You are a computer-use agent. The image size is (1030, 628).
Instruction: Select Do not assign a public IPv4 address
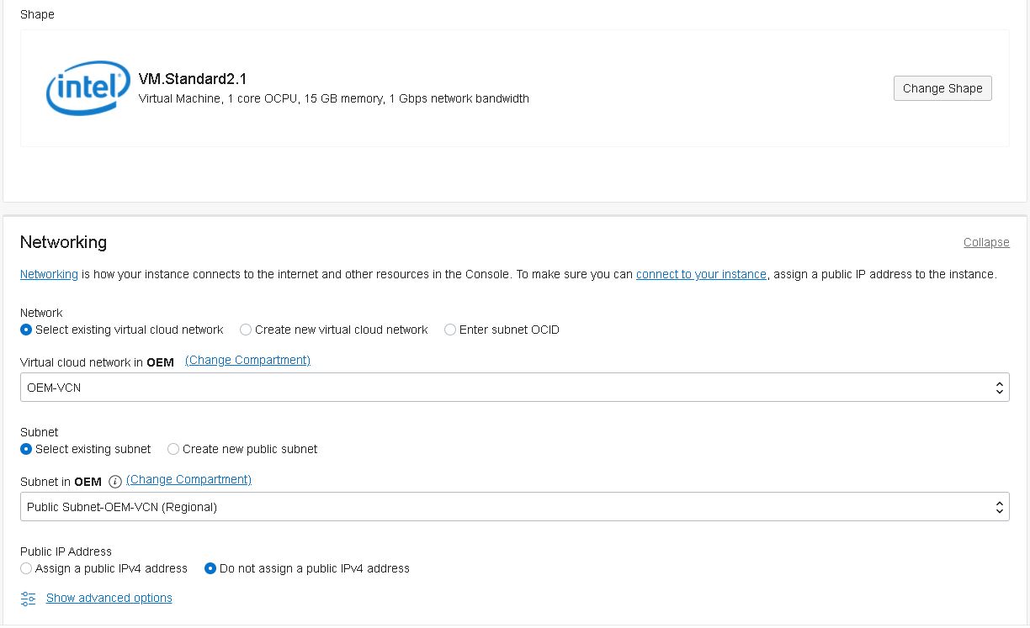click(x=210, y=568)
